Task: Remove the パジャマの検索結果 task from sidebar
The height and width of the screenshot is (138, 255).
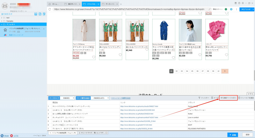Action: click(44, 29)
